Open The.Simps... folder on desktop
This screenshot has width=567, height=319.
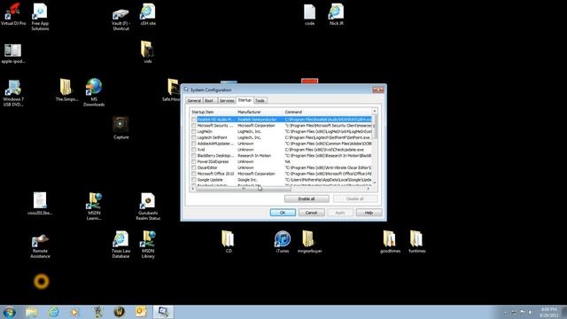(x=66, y=90)
